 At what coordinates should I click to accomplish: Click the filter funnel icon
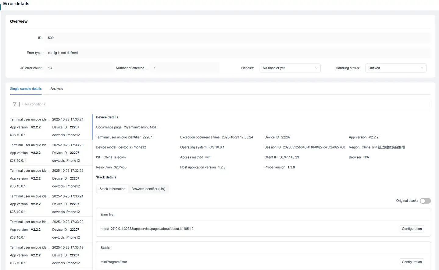click(x=15, y=104)
